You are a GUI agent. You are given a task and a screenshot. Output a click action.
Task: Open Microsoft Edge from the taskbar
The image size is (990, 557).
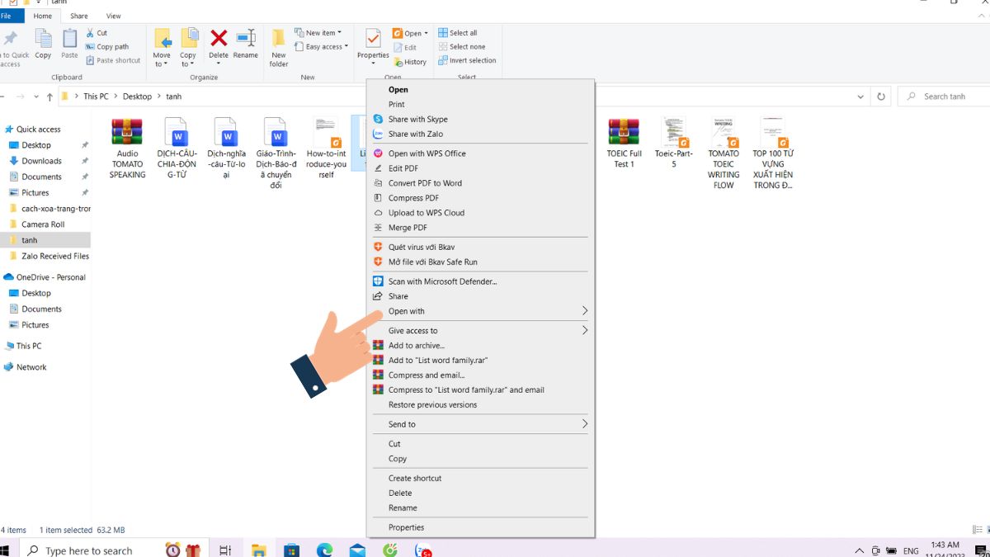coord(325,550)
